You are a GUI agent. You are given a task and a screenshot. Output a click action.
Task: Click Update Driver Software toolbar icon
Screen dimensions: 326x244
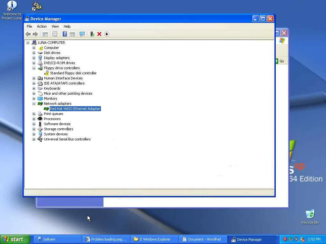click(x=92, y=34)
